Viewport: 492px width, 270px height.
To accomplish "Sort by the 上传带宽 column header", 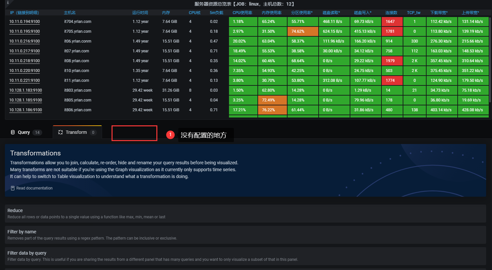I will (x=470, y=13).
